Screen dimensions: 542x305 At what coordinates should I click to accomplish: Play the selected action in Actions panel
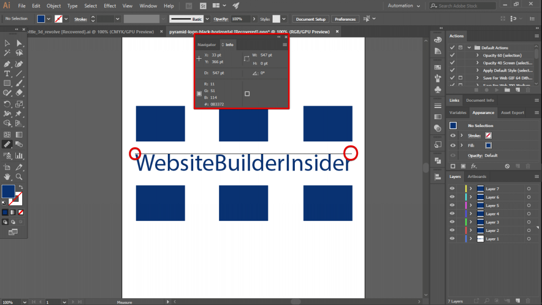point(497,90)
